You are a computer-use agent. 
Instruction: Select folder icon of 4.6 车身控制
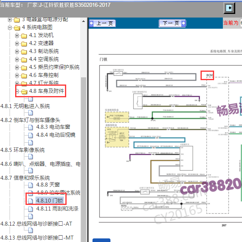pos(24,76)
